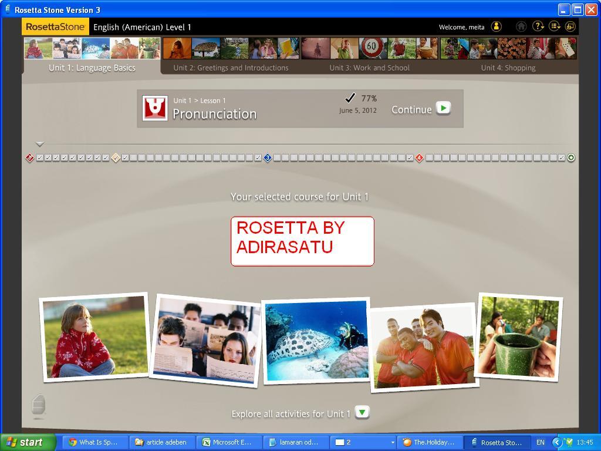Click the June 5, 2012 date text
Screen dimensions: 601x451
point(357,110)
